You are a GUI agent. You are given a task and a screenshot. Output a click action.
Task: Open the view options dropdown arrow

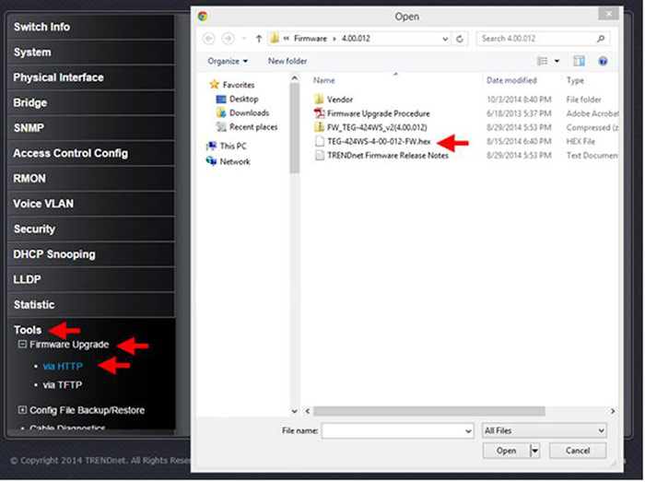pos(557,61)
